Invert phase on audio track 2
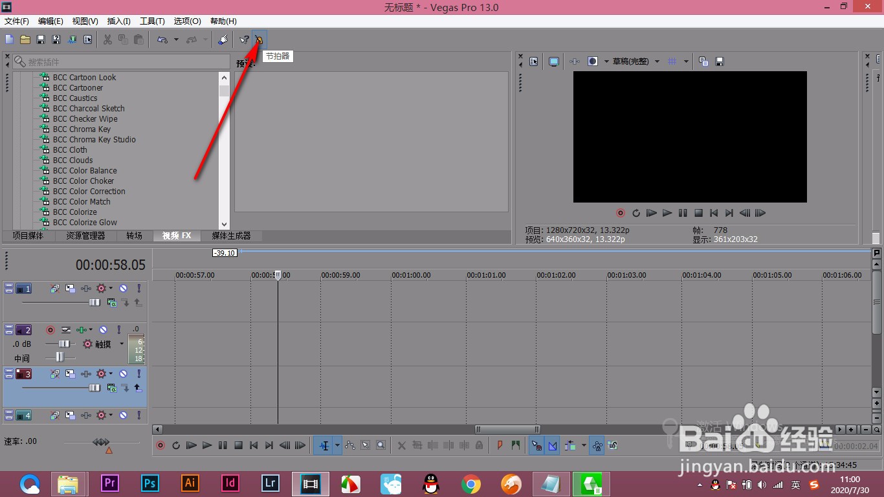Screen dimensions: 884x497 pyautogui.click(x=65, y=329)
